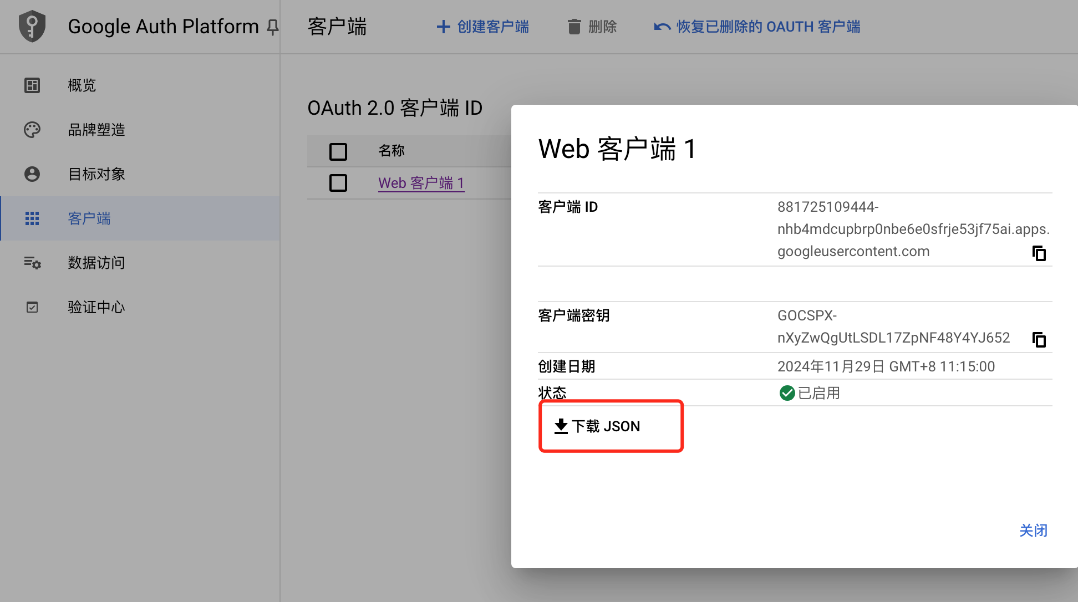Click the plus icon for 创建客户端
The height and width of the screenshot is (602, 1078).
tap(443, 27)
